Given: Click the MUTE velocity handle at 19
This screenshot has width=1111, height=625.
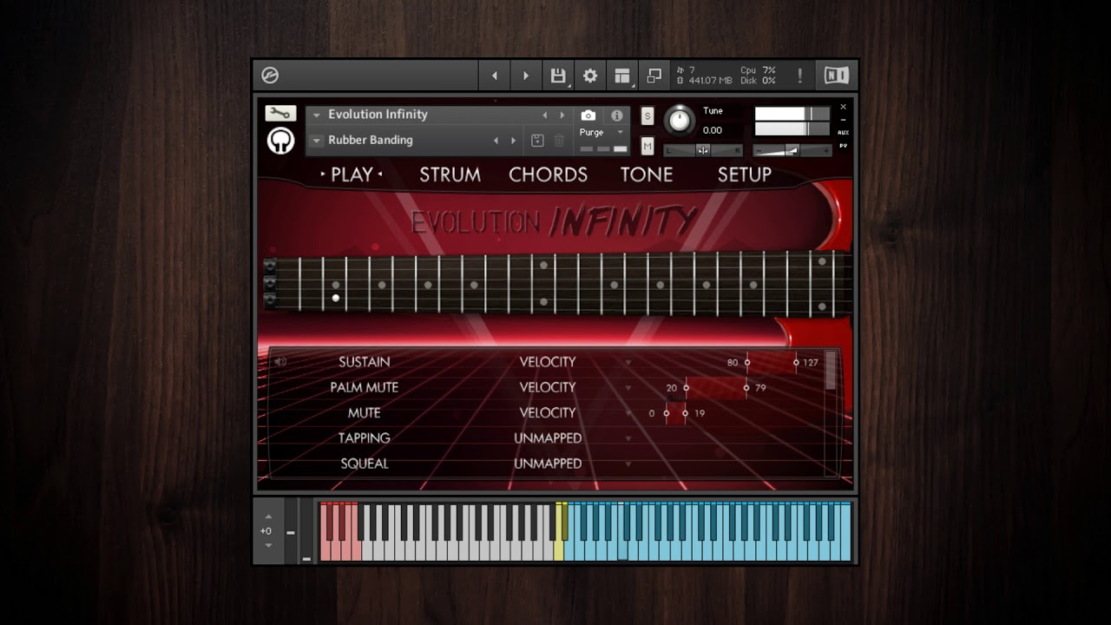Looking at the screenshot, I should [685, 413].
